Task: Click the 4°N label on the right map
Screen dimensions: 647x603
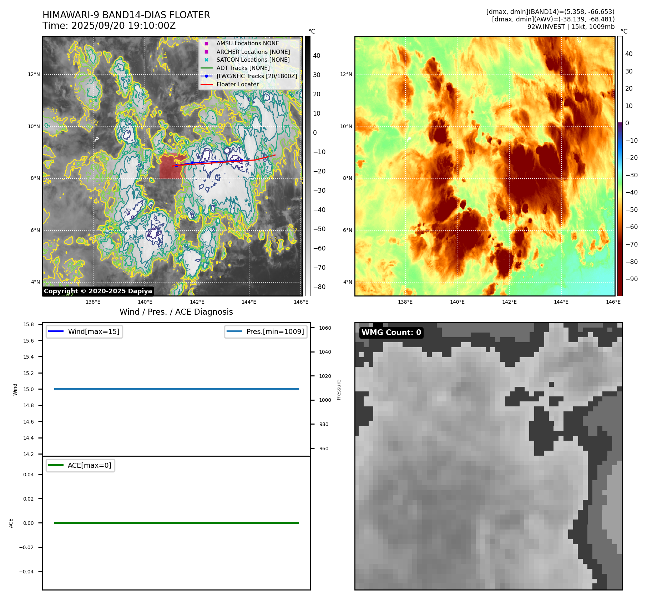Action: click(x=348, y=282)
